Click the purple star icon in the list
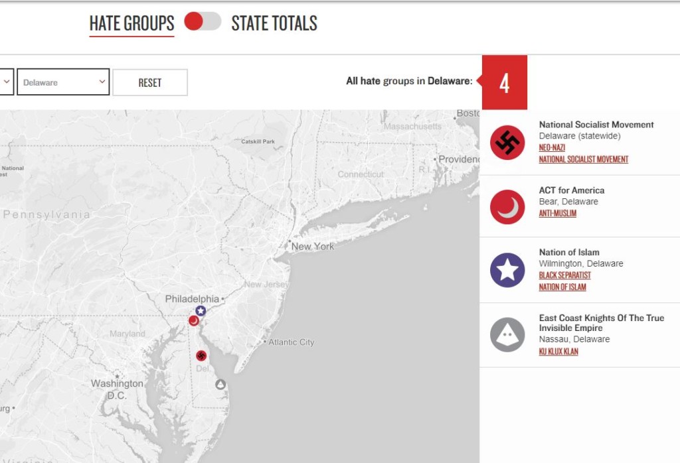 (507, 270)
